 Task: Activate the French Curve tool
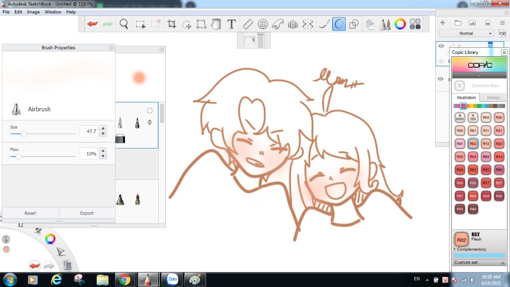tap(278, 24)
